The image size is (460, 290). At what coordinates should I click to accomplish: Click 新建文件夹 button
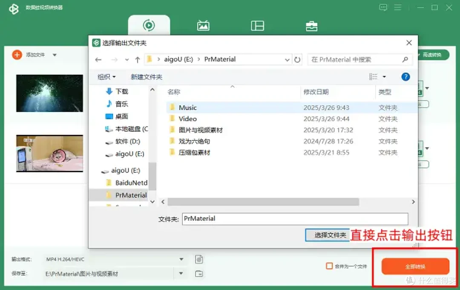coord(147,77)
